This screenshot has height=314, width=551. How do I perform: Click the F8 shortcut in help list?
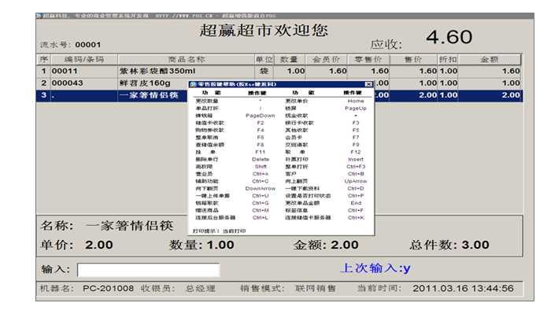tap(260, 145)
